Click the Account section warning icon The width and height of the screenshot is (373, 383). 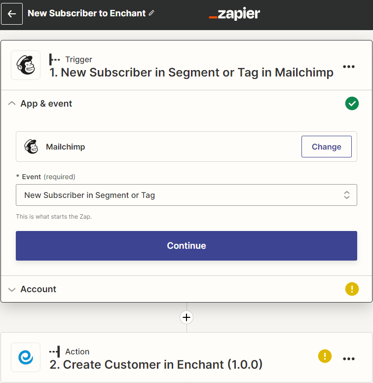[x=352, y=289]
